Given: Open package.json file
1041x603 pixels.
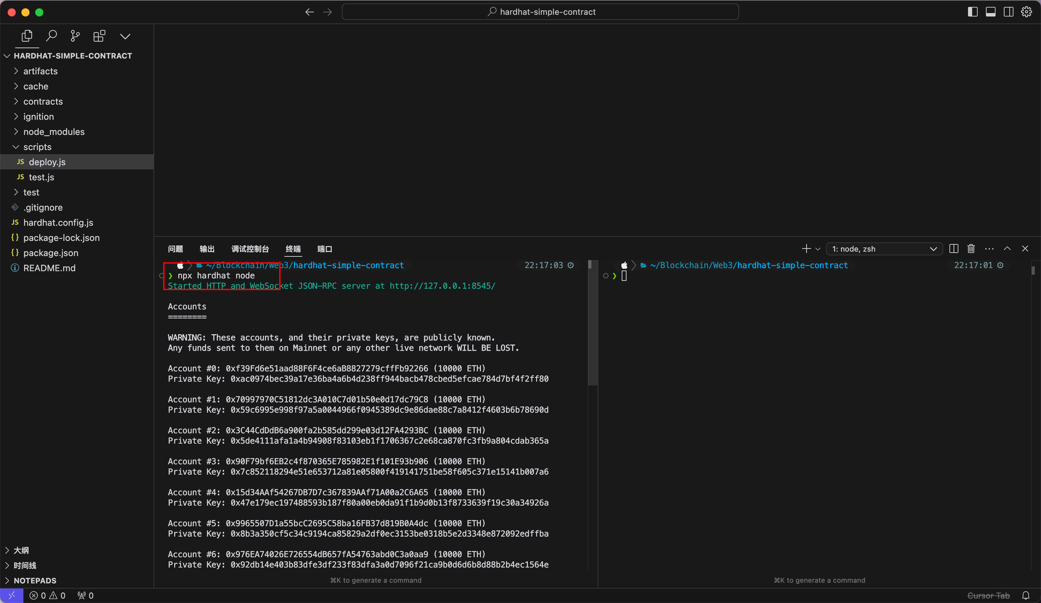Looking at the screenshot, I should click(x=77, y=253).
